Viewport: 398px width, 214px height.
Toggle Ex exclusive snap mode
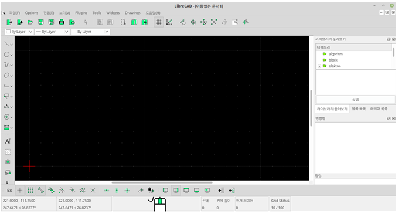pos(9,190)
